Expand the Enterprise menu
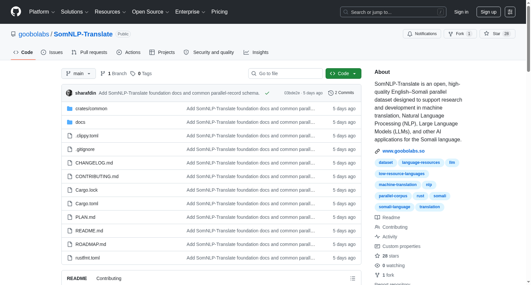This screenshot has width=531, height=285. click(190, 12)
